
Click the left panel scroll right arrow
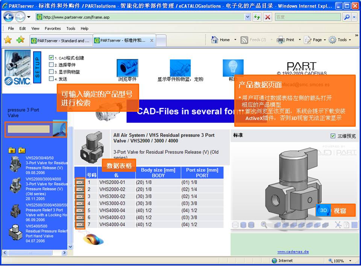click(64, 253)
